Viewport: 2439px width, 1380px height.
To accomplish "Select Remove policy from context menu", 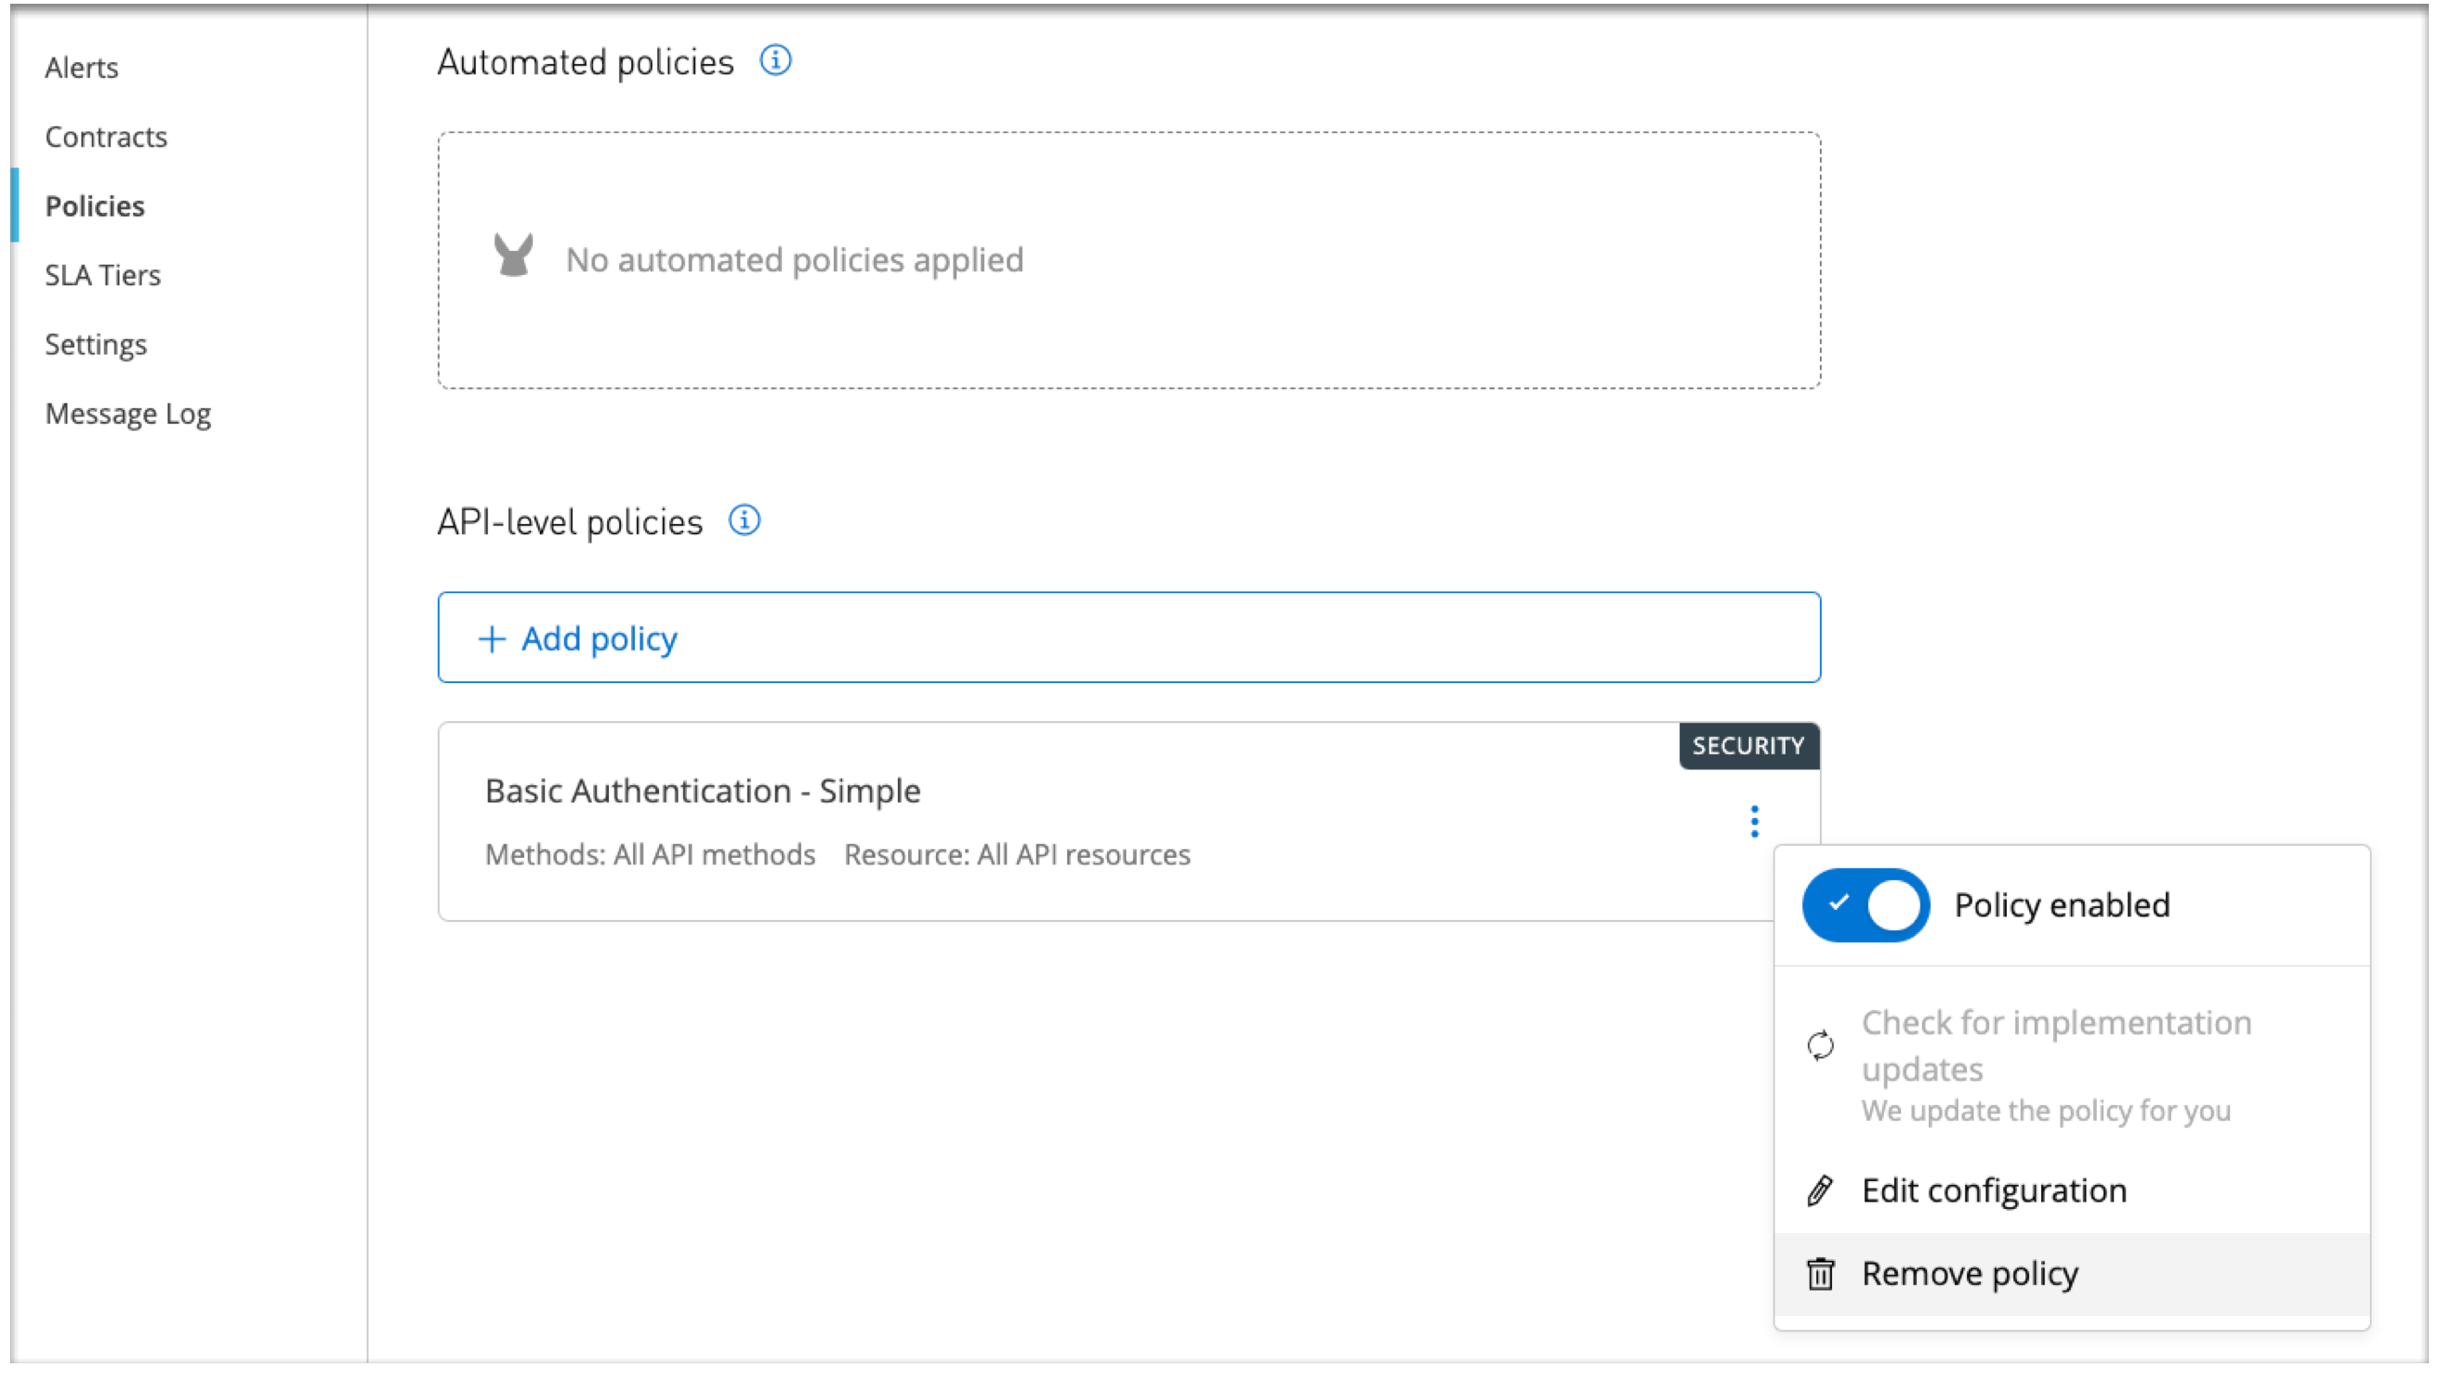I will (1970, 1273).
